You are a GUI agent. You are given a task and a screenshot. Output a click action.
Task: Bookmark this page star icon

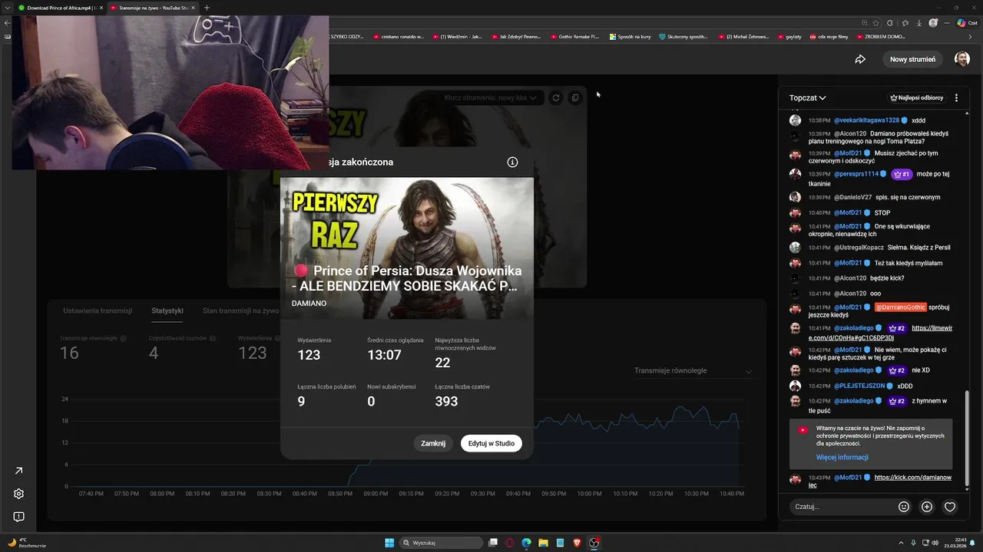pos(875,23)
